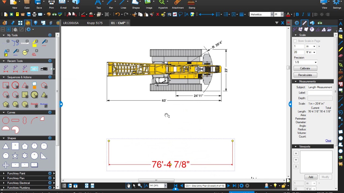Click the red fill color swatch
The height and width of the screenshot is (193, 344).
click(91, 14)
